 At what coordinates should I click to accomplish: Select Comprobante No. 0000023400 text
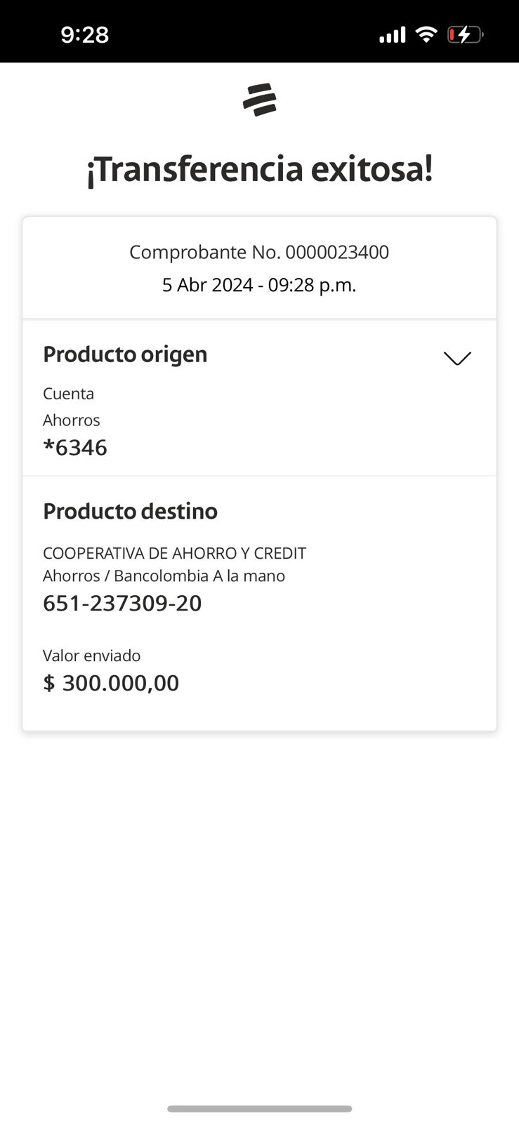click(259, 252)
